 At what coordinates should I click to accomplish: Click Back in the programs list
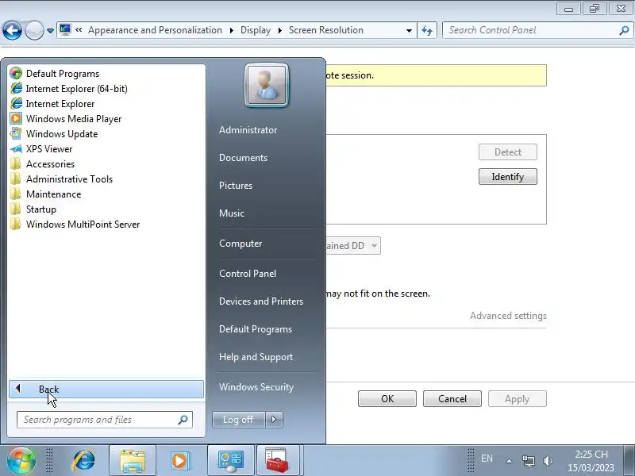[x=106, y=389]
